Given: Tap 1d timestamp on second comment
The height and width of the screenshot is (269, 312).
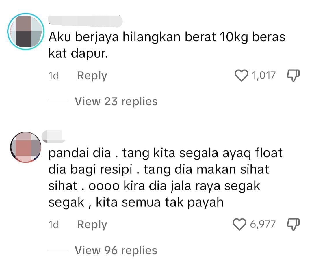Looking at the screenshot, I should [53, 225].
